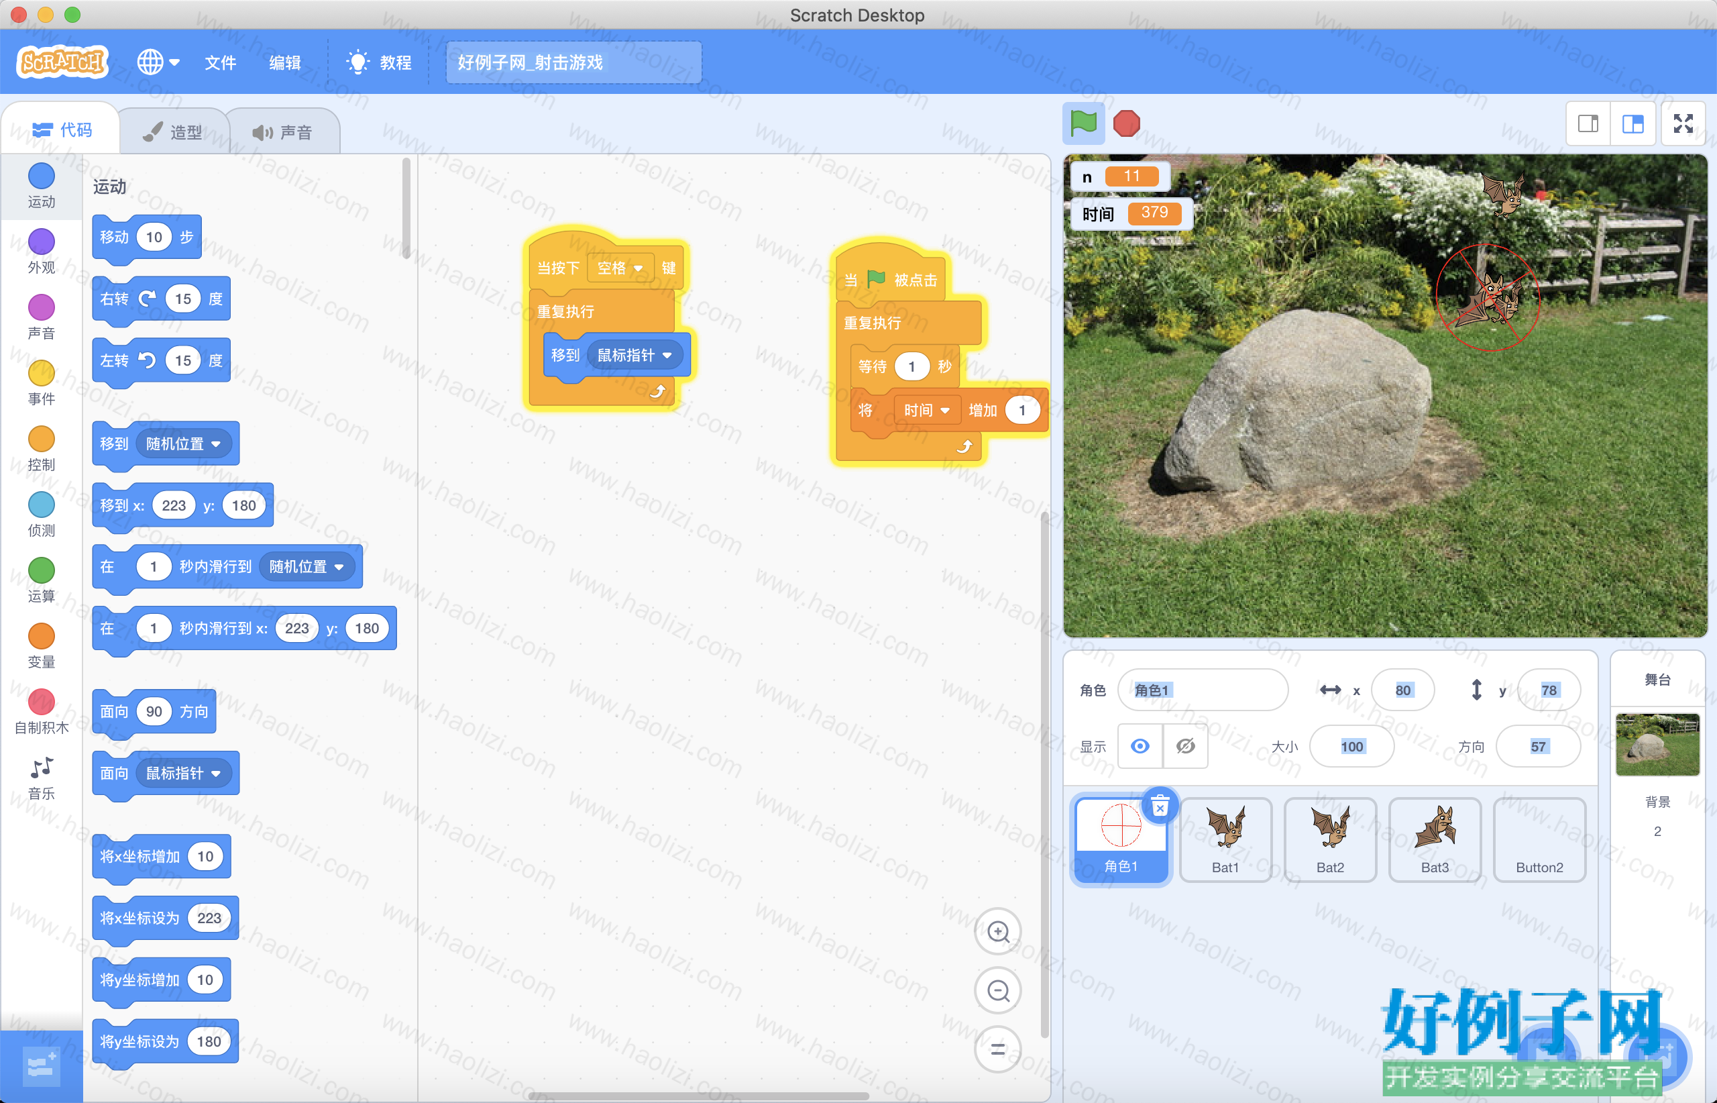The image size is (1717, 1103).
Task: Zoom in the code workspace
Action: tap(998, 932)
